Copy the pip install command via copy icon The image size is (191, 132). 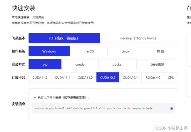(171, 108)
